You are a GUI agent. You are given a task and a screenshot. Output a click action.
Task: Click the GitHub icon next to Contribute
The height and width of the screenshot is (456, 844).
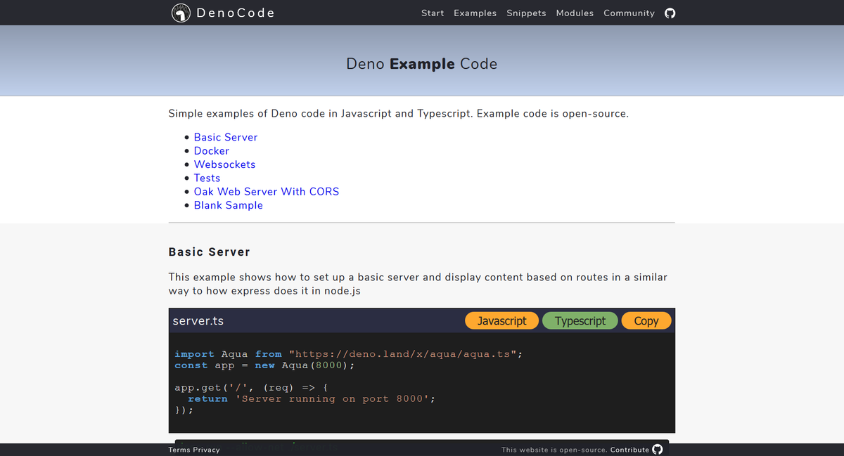657,450
